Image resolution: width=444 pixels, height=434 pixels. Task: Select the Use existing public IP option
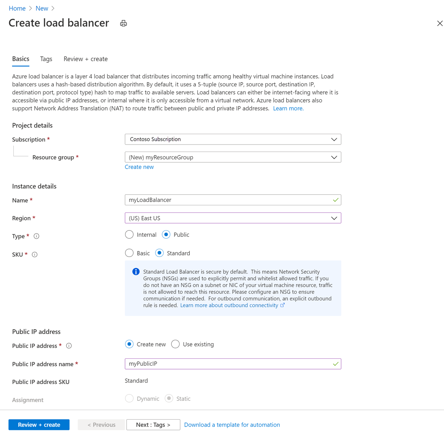click(x=175, y=344)
